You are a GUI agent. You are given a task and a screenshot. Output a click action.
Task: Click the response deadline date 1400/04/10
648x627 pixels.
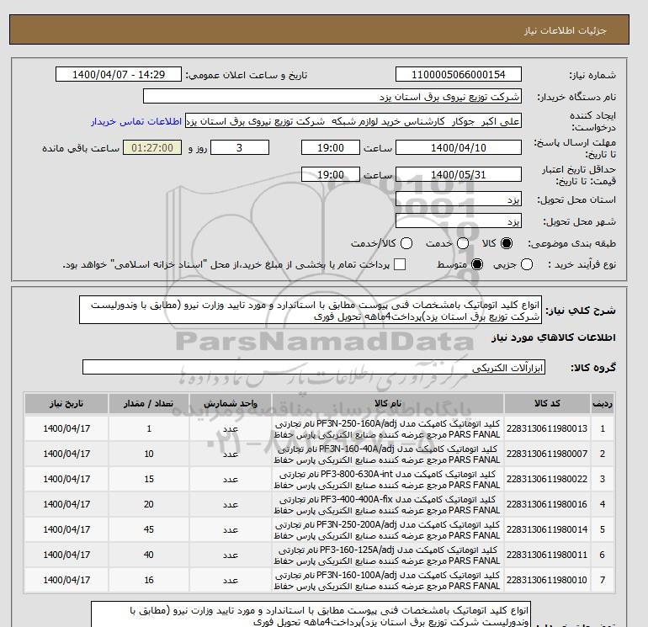coord(459,147)
